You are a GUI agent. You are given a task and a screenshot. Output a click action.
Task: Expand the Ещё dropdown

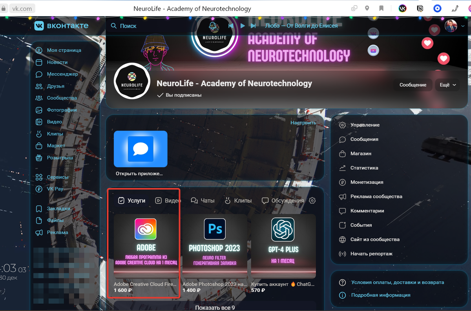pyautogui.click(x=447, y=85)
